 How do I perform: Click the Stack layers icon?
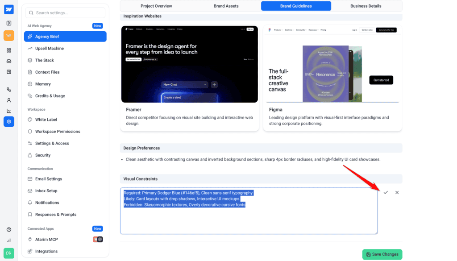30,60
